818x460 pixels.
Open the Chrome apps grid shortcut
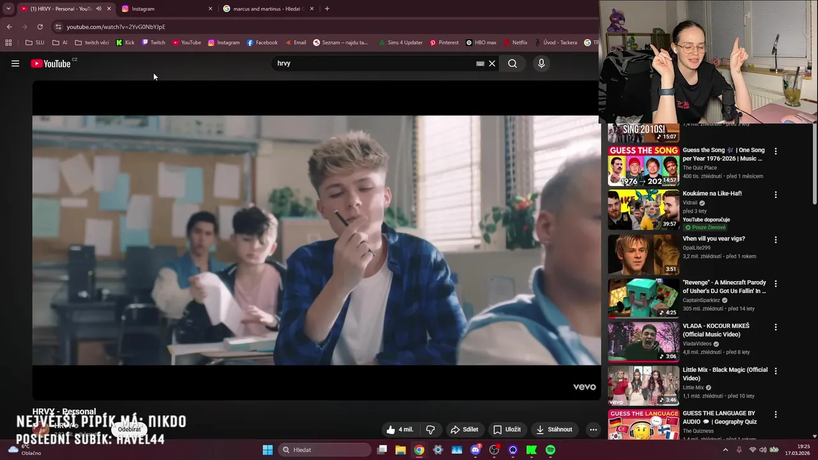[8, 43]
